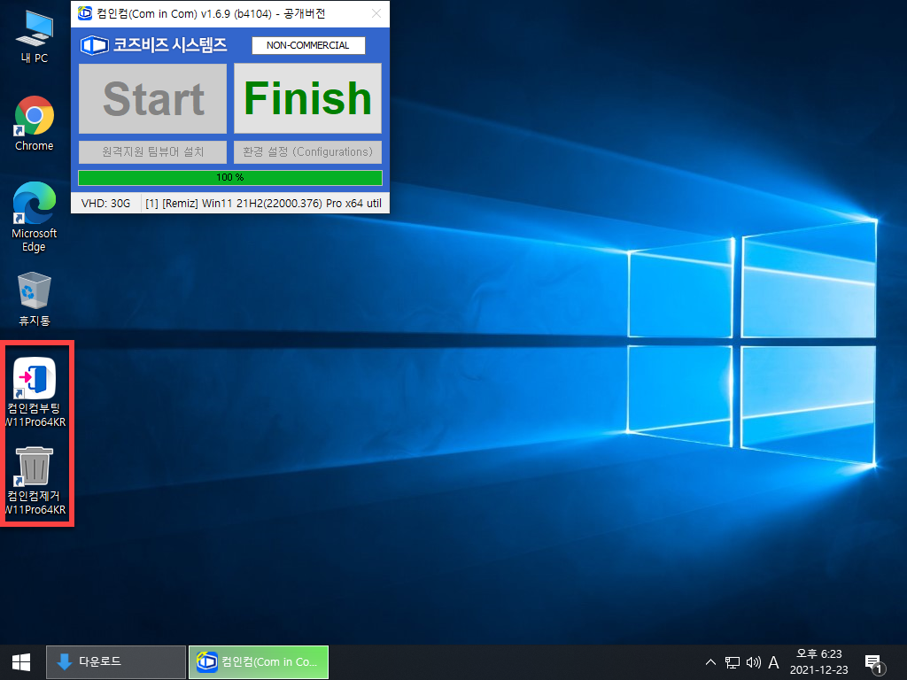This screenshot has width=907, height=680.
Task: Open the 내 PC desktop icon
Action: pyautogui.click(x=35, y=35)
